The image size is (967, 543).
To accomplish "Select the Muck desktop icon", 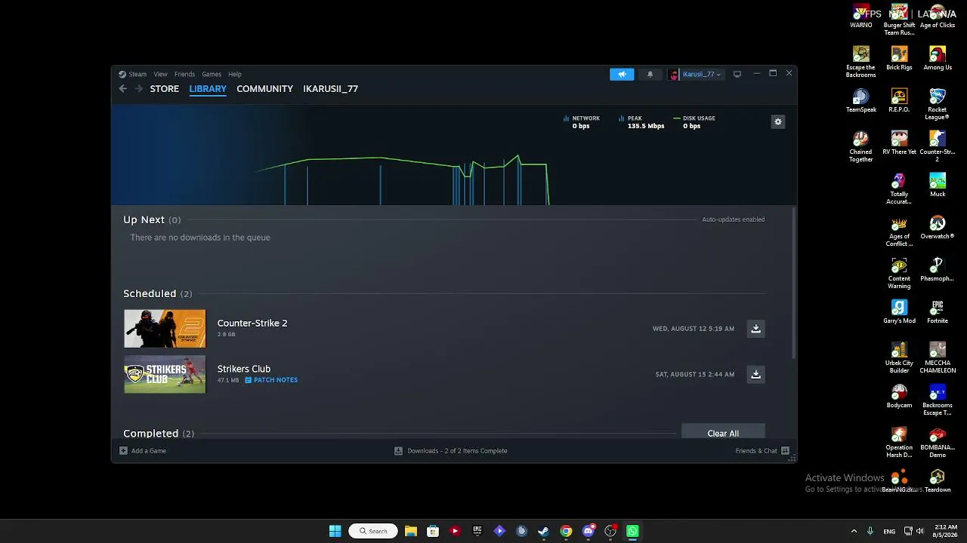I will (x=938, y=185).
